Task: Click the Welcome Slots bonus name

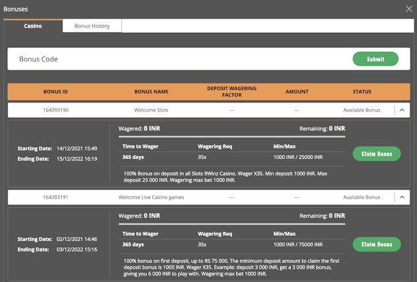Action: (151, 110)
